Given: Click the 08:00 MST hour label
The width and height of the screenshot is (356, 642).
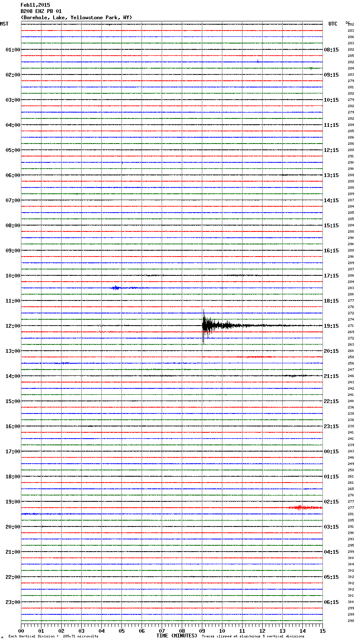Looking at the screenshot, I should [13, 226].
